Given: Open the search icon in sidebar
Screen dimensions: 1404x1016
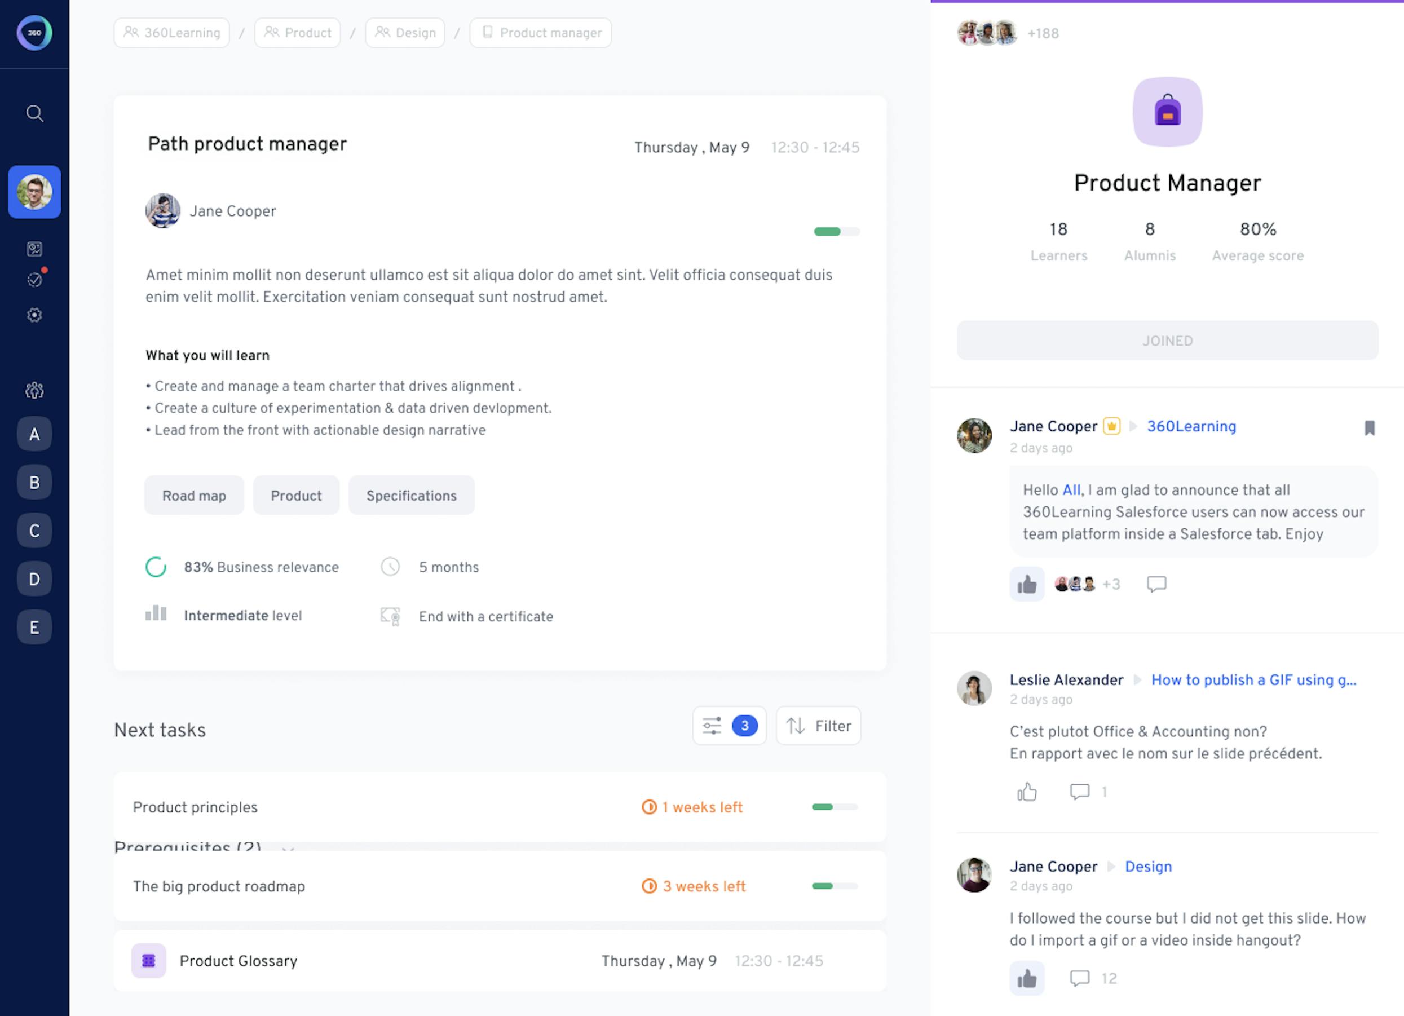Looking at the screenshot, I should 34,113.
